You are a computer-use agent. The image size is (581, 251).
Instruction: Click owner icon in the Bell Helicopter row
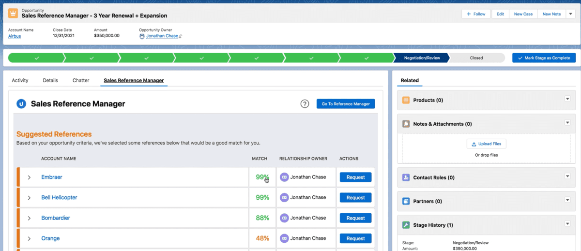284,197
